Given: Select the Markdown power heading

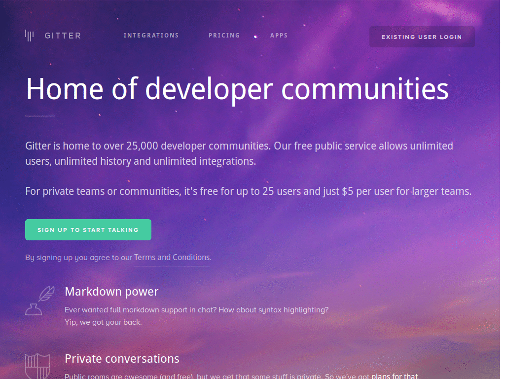Looking at the screenshot, I should (x=111, y=292).
